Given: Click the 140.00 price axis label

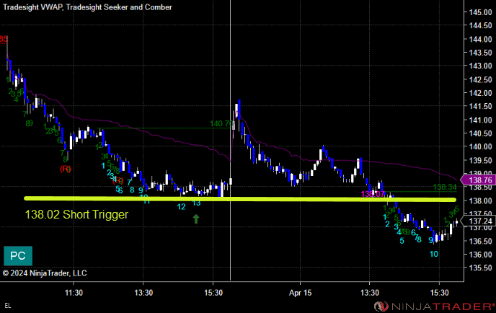Looking at the screenshot, I should pos(480,146).
